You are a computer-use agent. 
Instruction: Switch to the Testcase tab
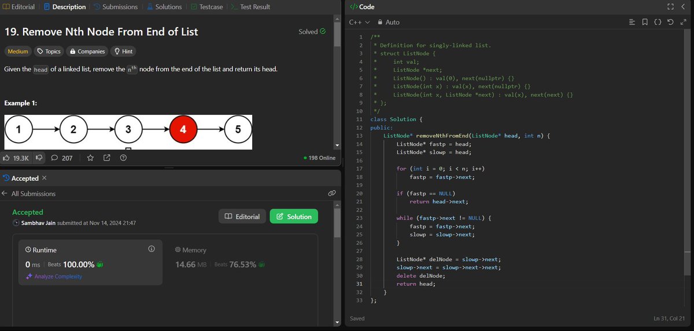click(x=206, y=7)
